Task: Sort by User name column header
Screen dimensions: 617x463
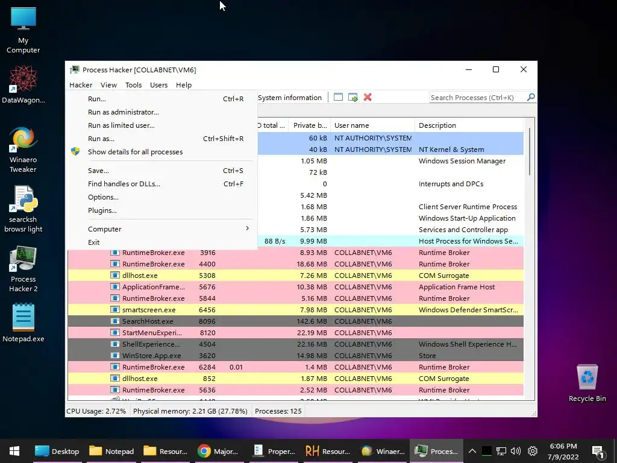Action: coord(372,125)
